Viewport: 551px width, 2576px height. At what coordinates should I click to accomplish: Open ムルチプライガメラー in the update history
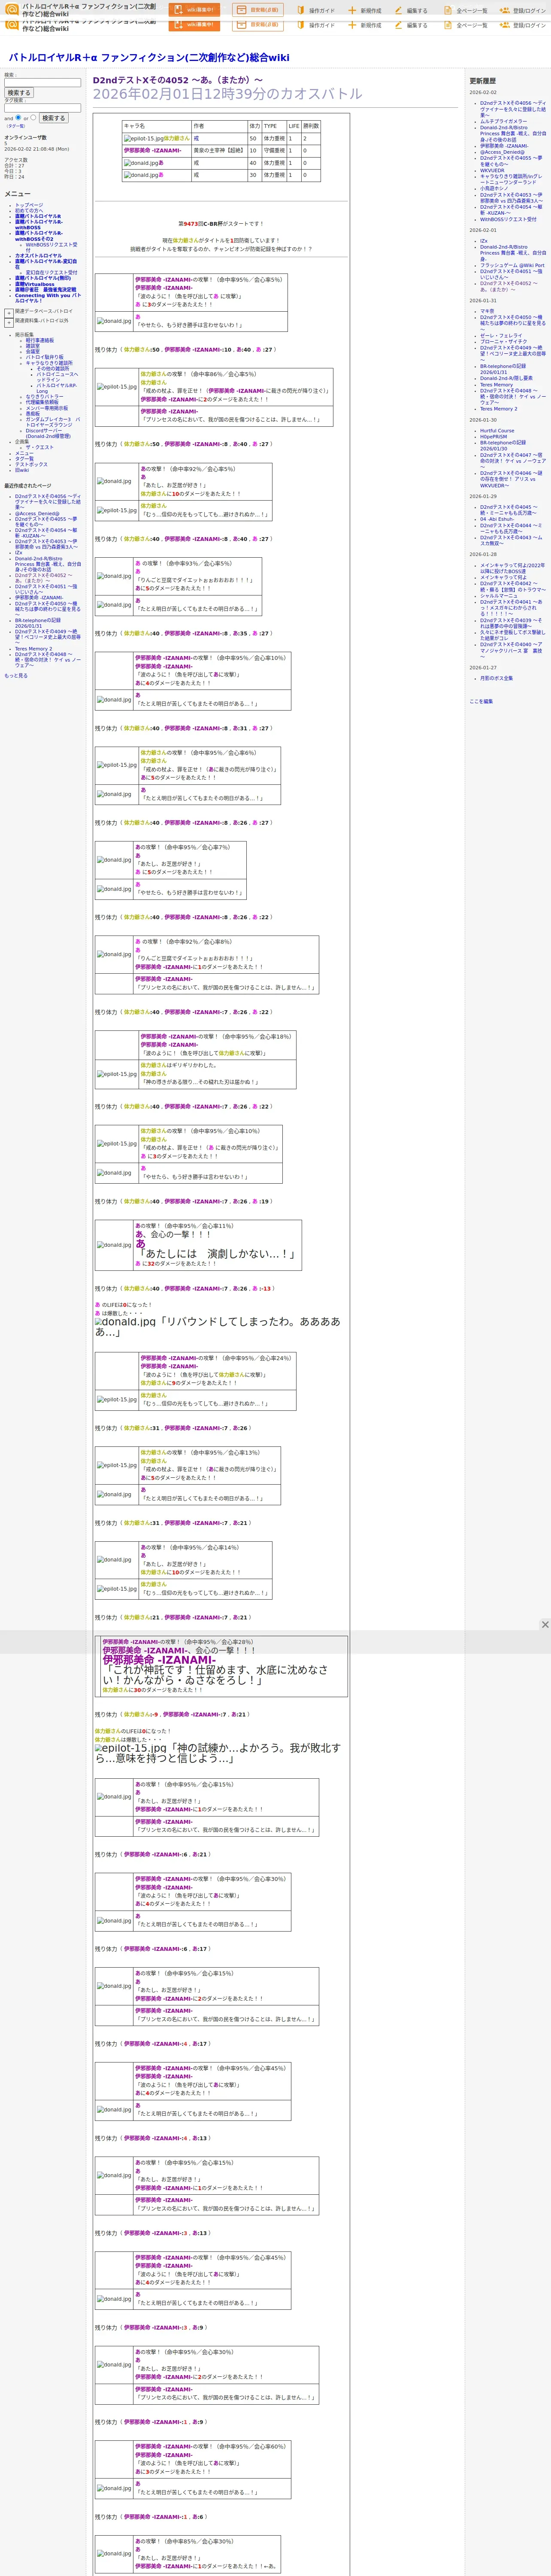coord(503,121)
